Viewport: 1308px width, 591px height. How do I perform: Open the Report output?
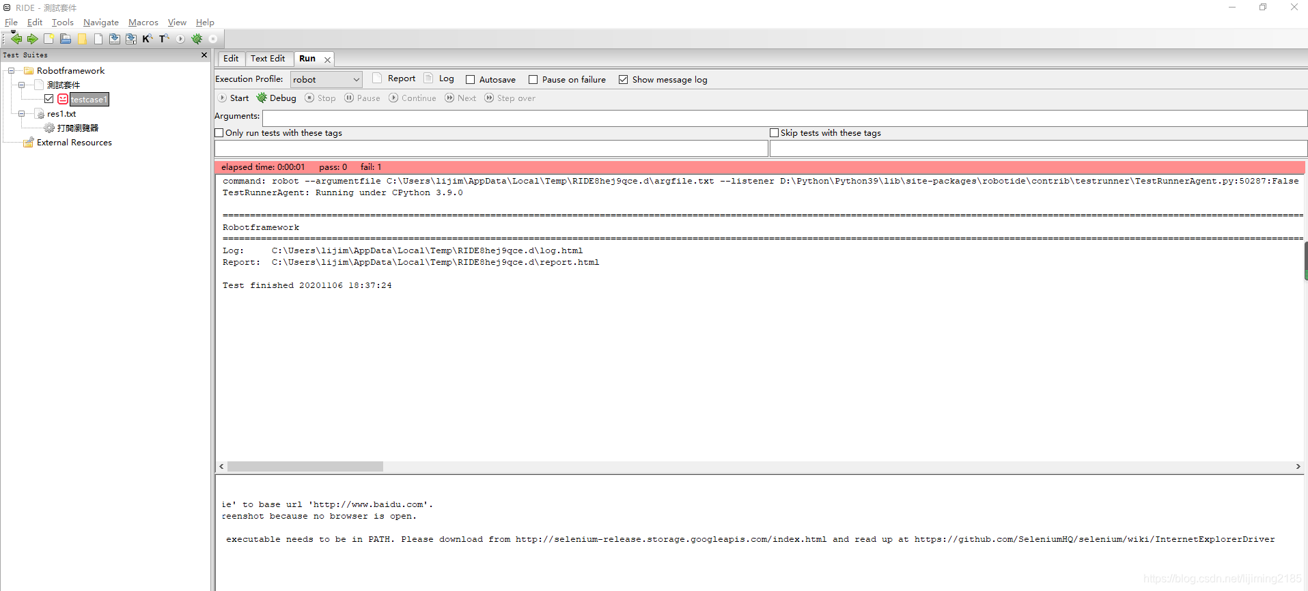[x=393, y=78]
